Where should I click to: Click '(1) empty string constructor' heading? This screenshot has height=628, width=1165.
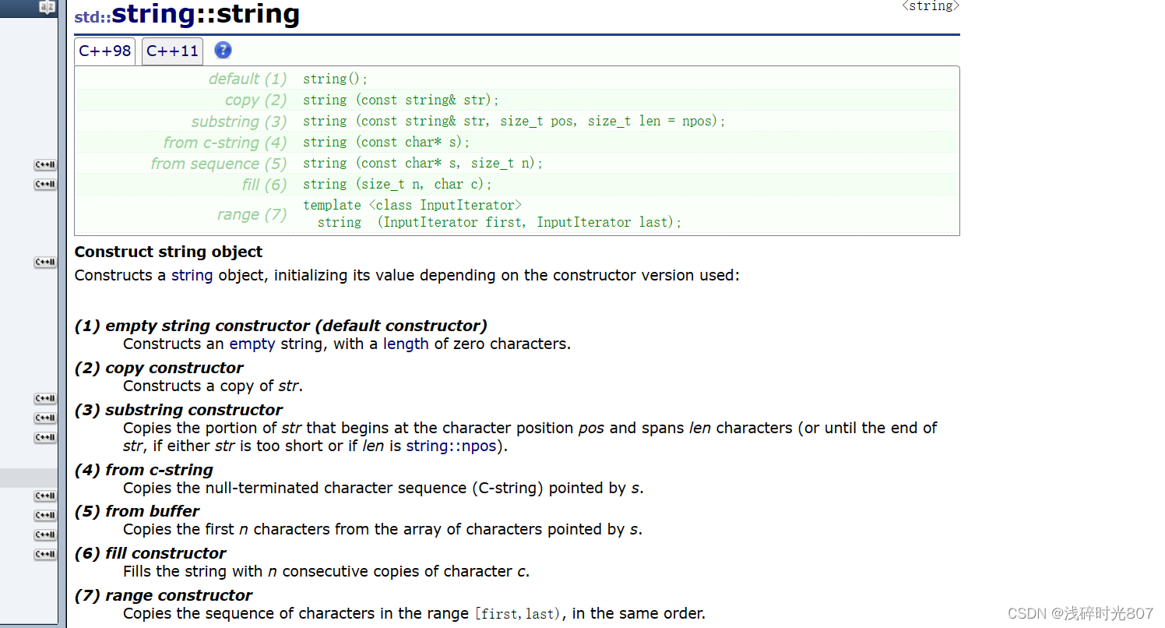click(280, 326)
